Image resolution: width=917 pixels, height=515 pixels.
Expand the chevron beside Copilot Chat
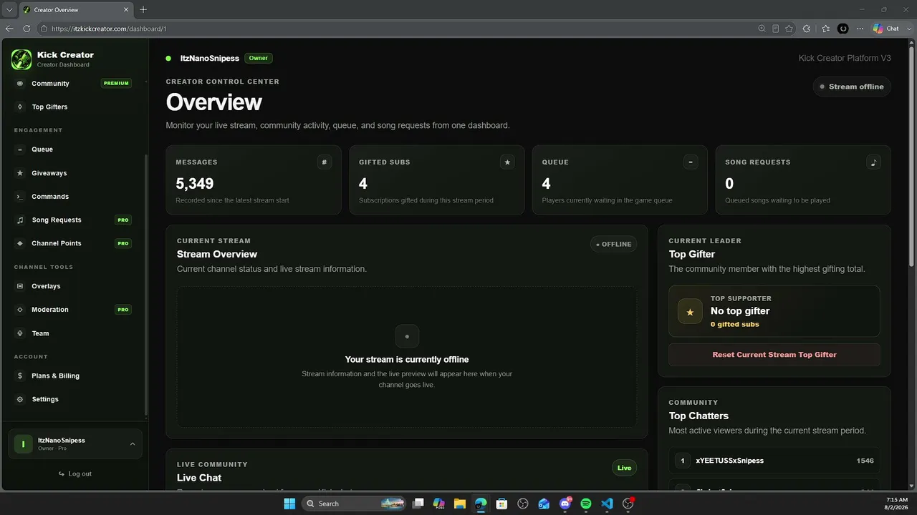[x=908, y=29]
